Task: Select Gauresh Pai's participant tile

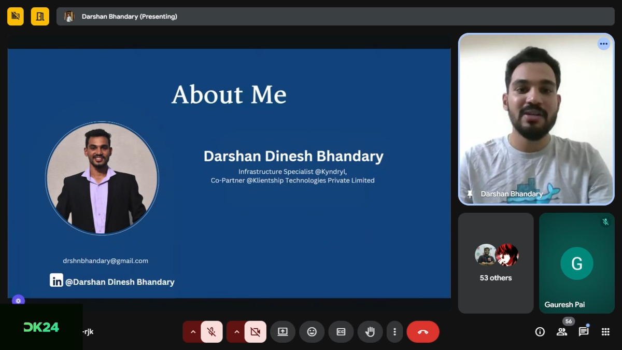Action: point(576,263)
